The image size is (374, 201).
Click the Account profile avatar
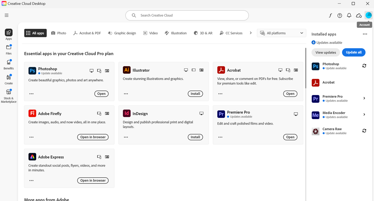click(x=368, y=15)
